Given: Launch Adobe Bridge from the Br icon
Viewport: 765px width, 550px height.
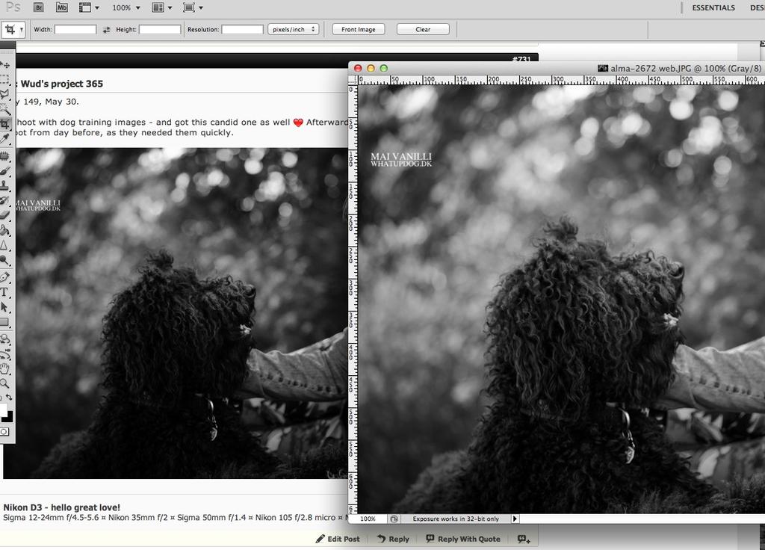Looking at the screenshot, I should [x=39, y=7].
